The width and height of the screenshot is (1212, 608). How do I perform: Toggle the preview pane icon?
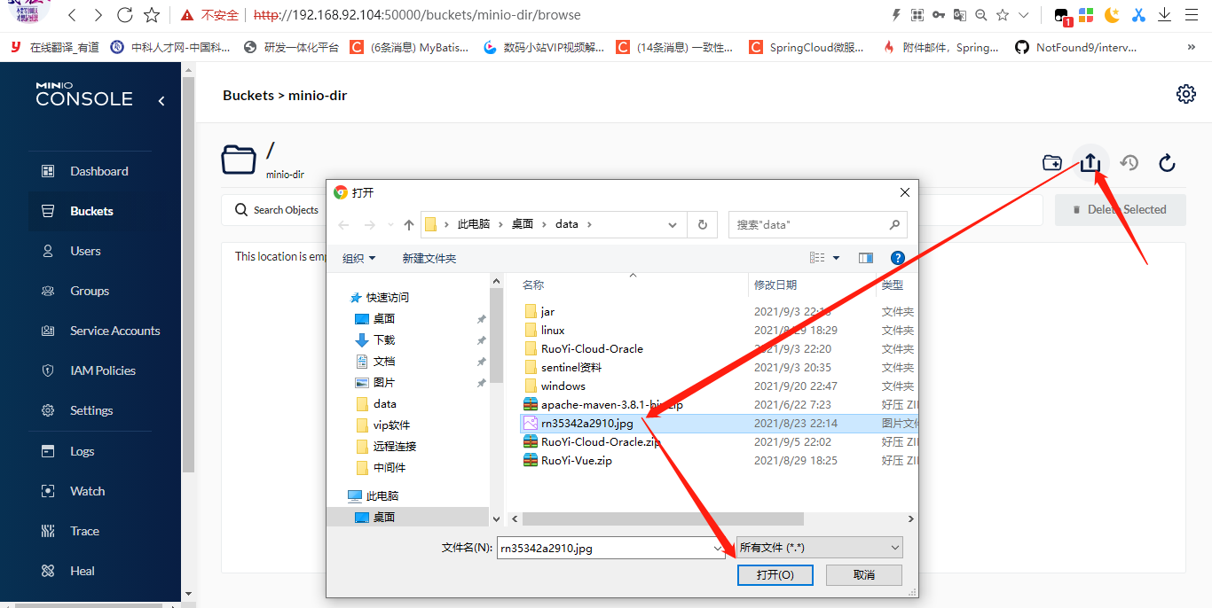866,258
